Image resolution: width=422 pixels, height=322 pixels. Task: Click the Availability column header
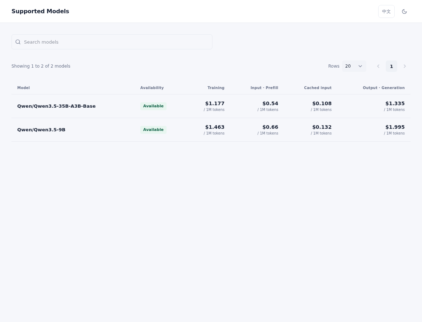tap(152, 88)
